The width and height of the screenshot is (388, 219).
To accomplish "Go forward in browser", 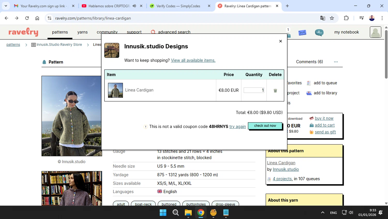I will click(17, 18).
